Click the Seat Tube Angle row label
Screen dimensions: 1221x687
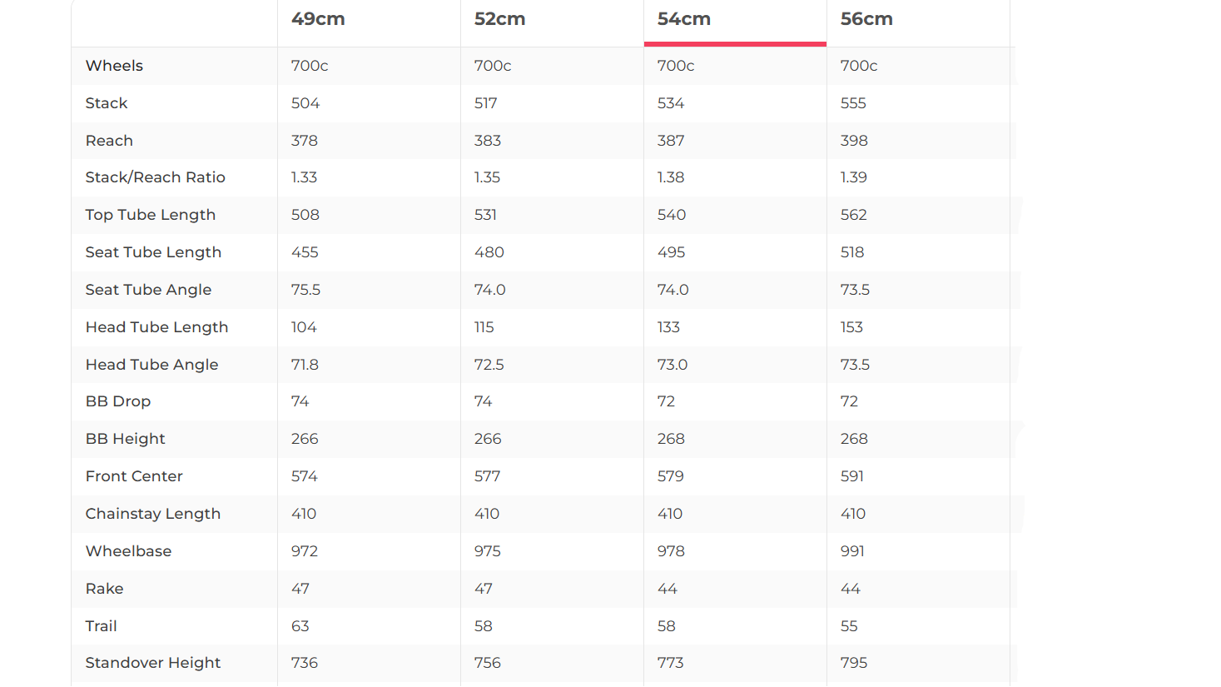148,290
